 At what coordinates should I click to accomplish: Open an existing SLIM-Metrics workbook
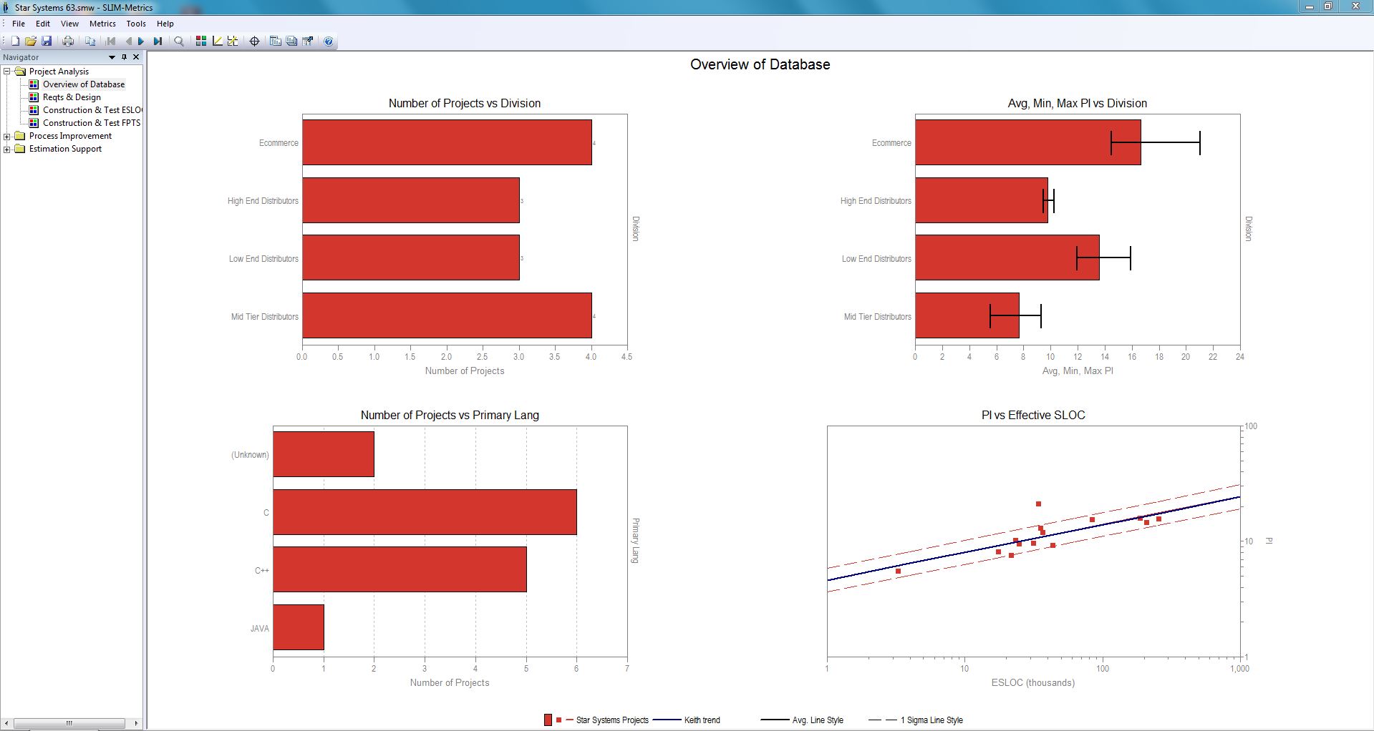32,41
